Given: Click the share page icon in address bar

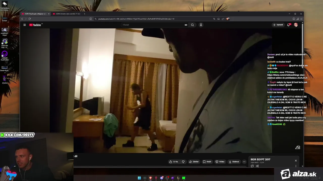Looking at the screenshot, I should pyautogui.click(x=223, y=19).
